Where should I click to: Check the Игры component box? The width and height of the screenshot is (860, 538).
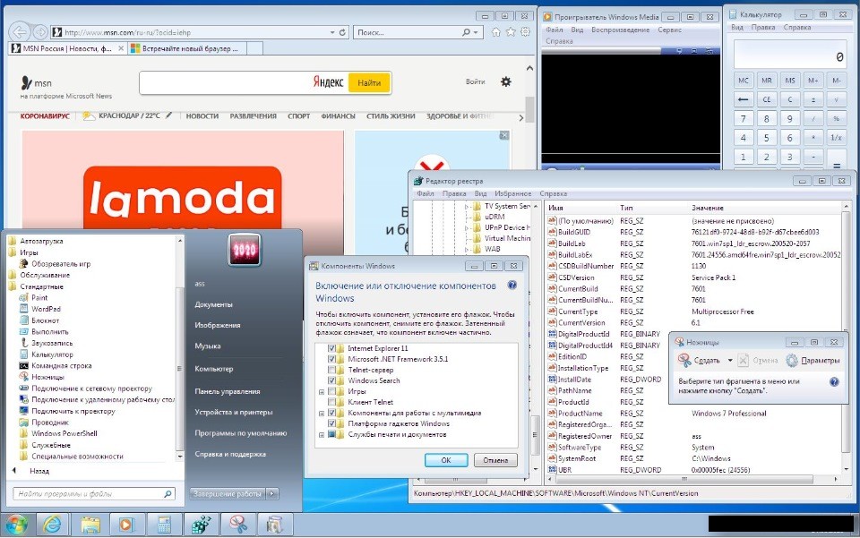click(x=331, y=392)
